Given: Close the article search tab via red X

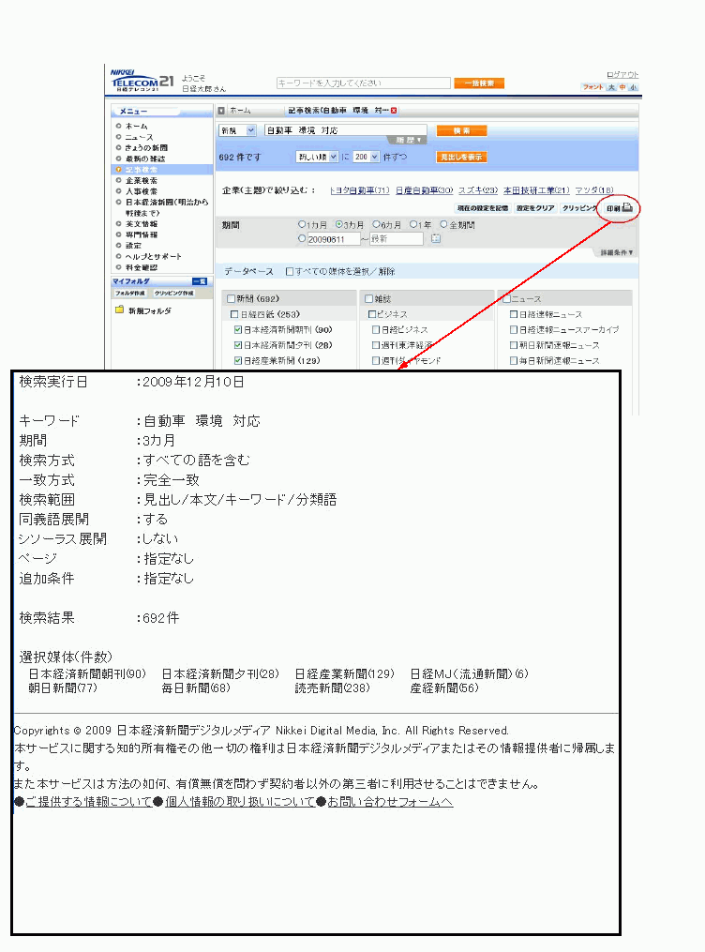Looking at the screenshot, I should point(394,110).
